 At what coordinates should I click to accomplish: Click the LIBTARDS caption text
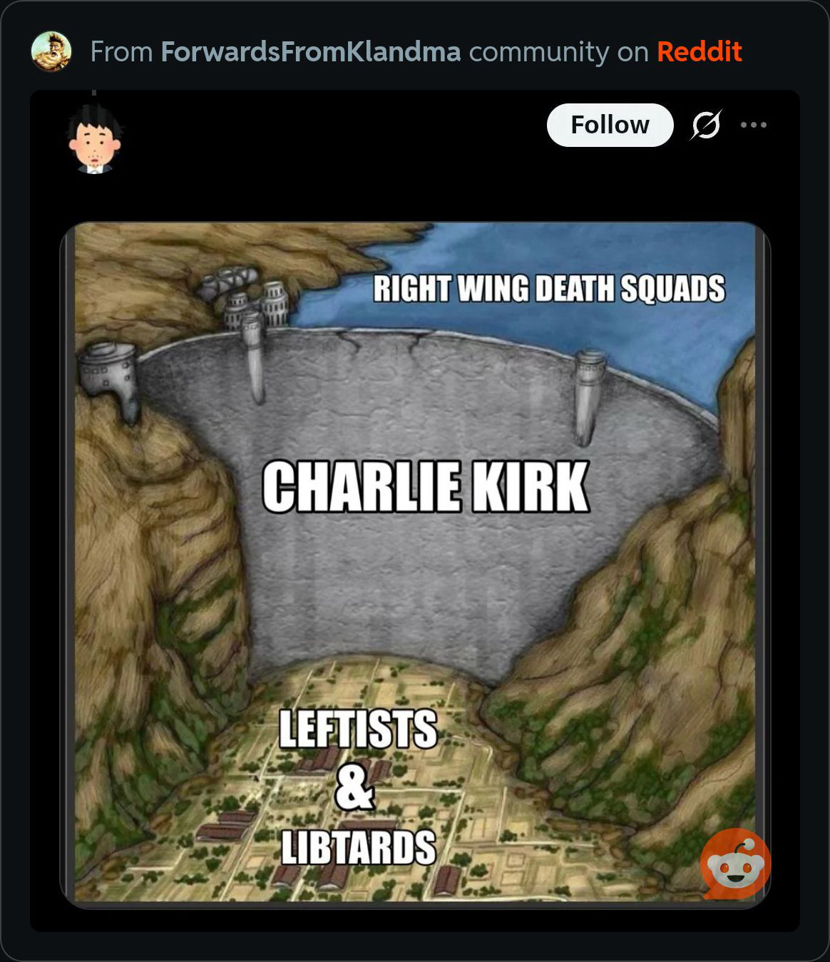click(x=358, y=847)
